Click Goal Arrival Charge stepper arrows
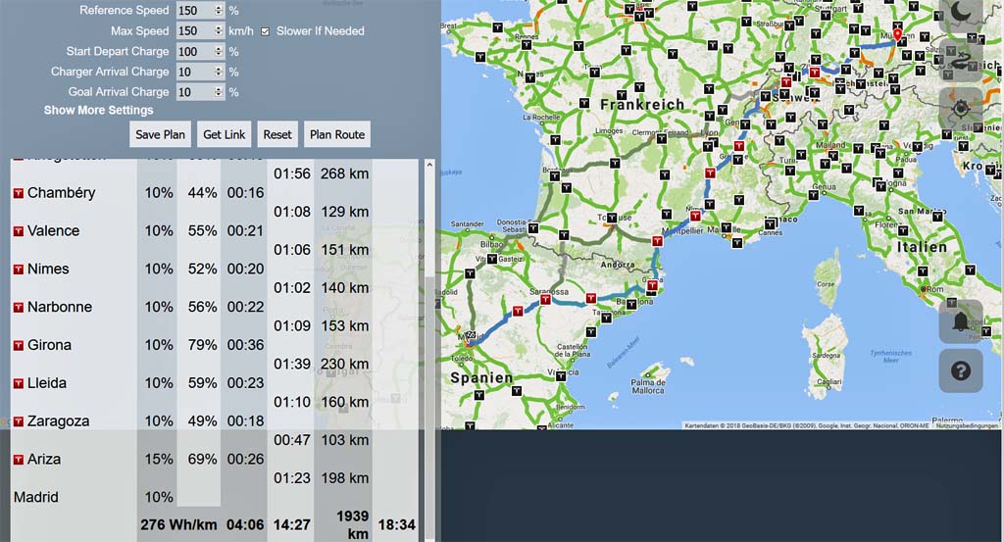Screen dimensions: 1004x542 219,92
